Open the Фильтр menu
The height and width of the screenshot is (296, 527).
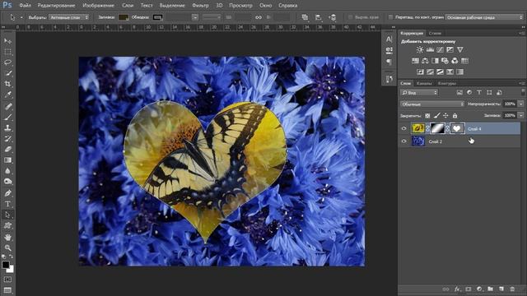[200, 6]
